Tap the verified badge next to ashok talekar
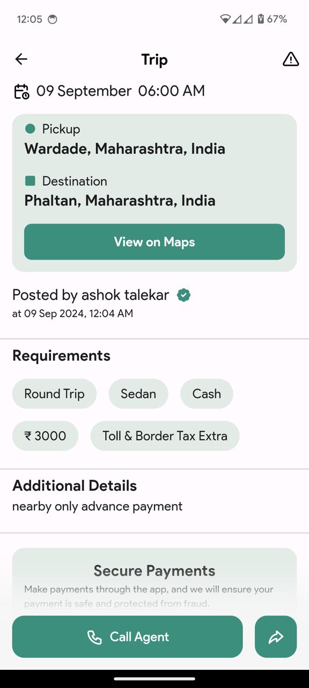This screenshot has height=688, width=309. tap(183, 295)
